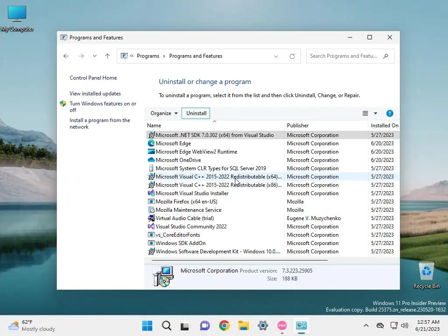Click the Forward navigation arrow
The image size is (448, 336).
point(81,56)
